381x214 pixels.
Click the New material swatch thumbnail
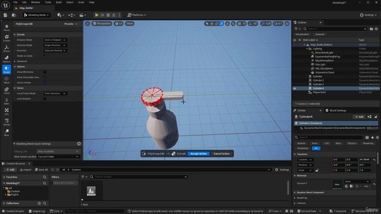337,184
